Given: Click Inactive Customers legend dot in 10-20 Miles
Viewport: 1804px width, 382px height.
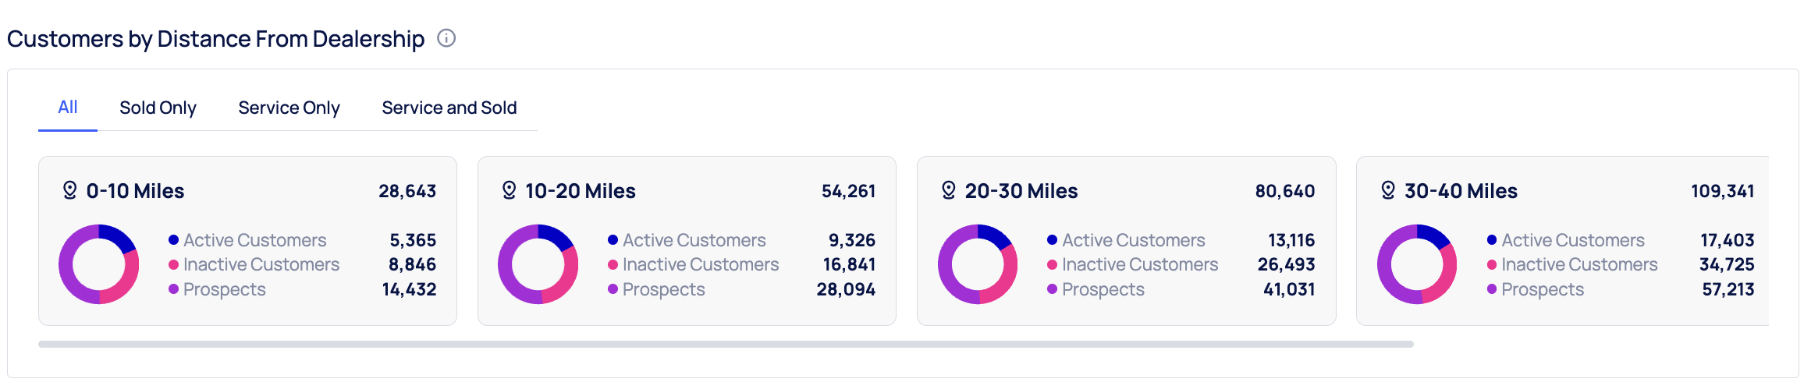Looking at the screenshot, I should (613, 265).
